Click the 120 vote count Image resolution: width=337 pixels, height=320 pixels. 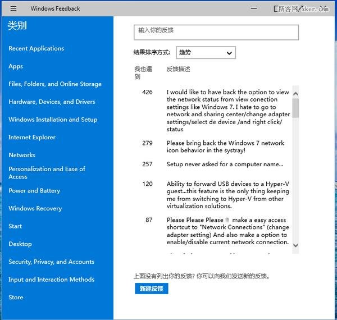tap(147, 184)
